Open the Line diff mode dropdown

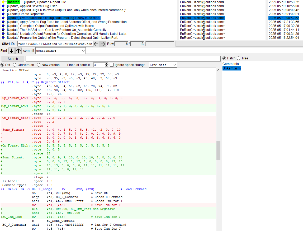click(163, 65)
